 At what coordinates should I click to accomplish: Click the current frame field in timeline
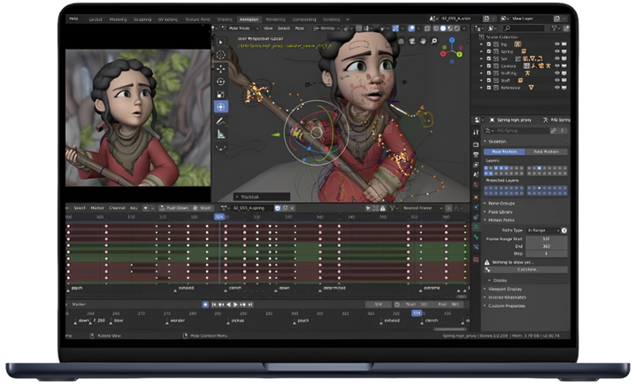[378, 304]
